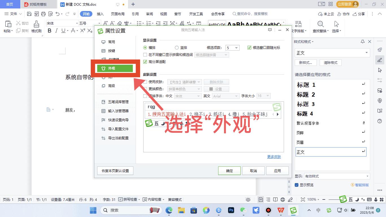Open the 更多皮肤 link
The height and width of the screenshot is (217, 386).
[x=274, y=157]
